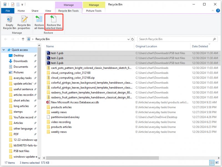Select cacti_pots_pattern zip file

91,68
